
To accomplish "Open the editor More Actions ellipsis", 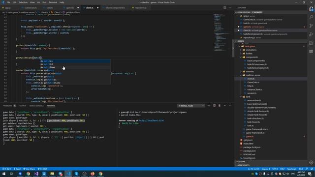I will (230, 8).
